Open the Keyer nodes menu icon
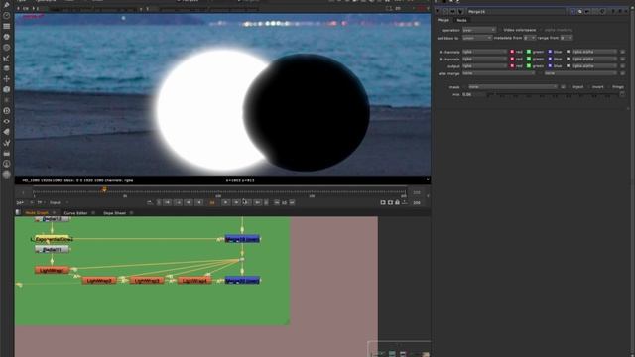The image size is (635, 357). (x=7, y=58)
